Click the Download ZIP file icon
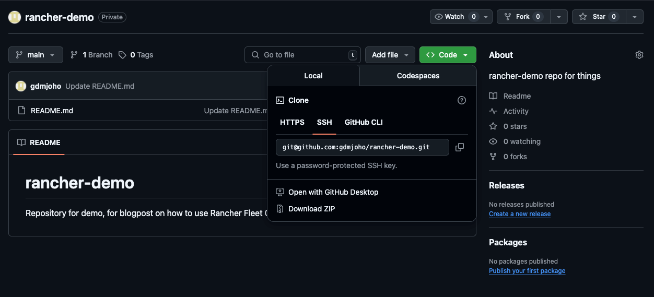 [280, 209]
